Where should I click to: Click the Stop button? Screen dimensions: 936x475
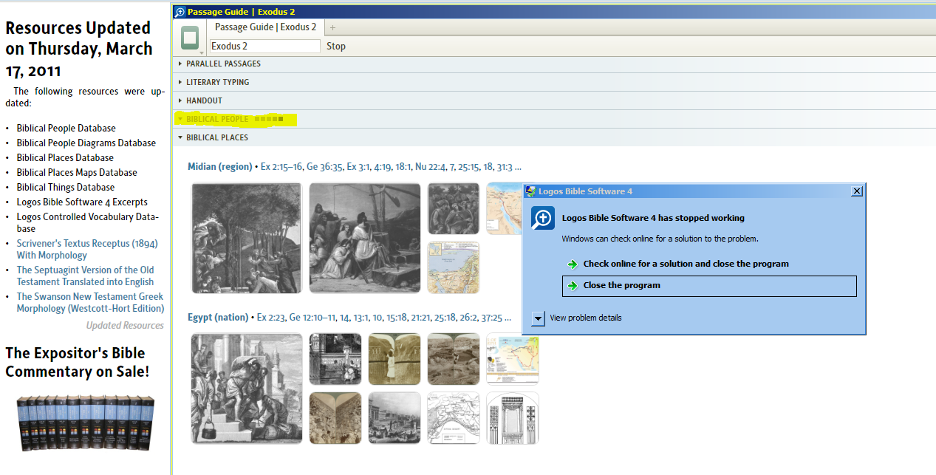click(x=336, y=46)
